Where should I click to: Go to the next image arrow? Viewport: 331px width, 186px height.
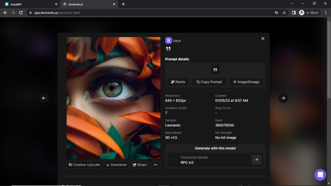[283, 98]
